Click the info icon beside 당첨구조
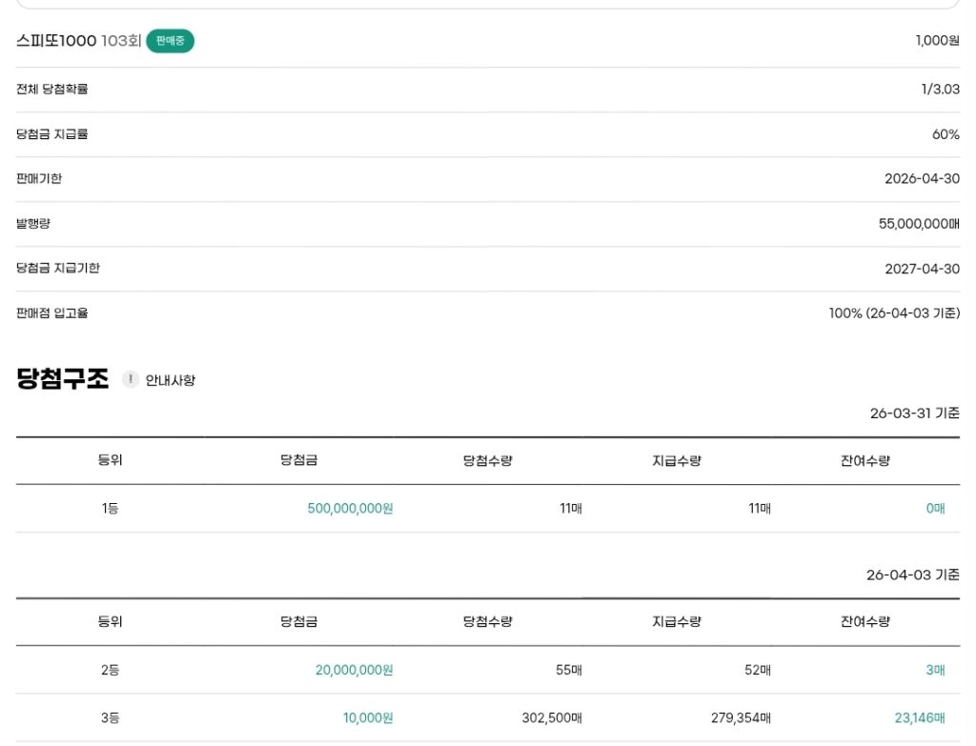This screenshot has width=976, height=746. point(131,379)
